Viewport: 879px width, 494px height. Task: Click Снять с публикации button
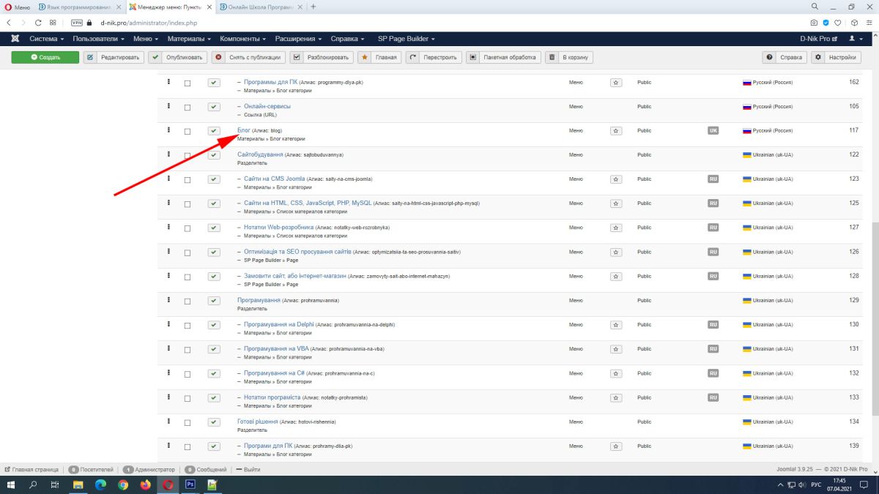[x=248, y=57]
